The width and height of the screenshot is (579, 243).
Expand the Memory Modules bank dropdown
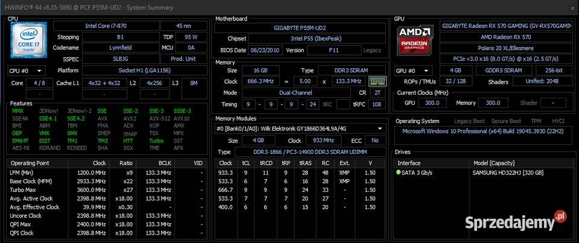tap(380, 128)
